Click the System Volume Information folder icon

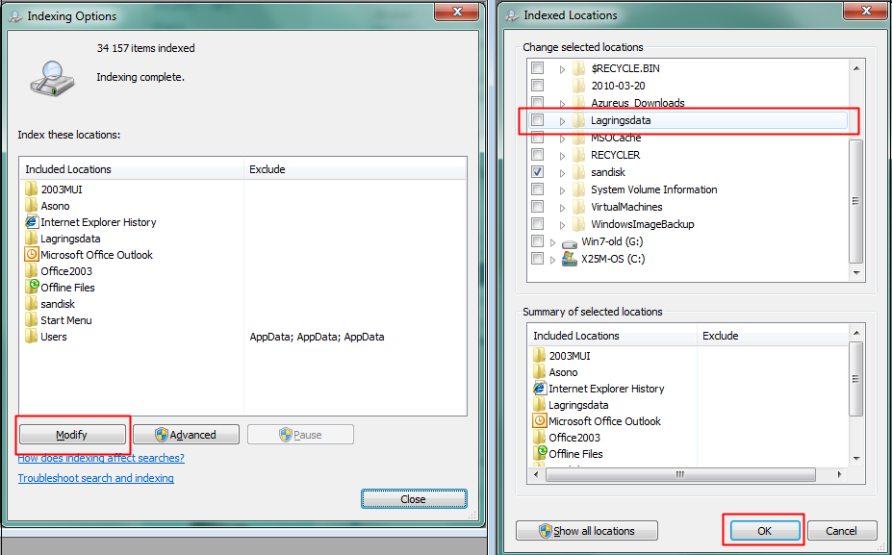click(579, 189)
